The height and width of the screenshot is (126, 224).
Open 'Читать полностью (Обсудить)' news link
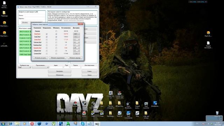point(73,20)
